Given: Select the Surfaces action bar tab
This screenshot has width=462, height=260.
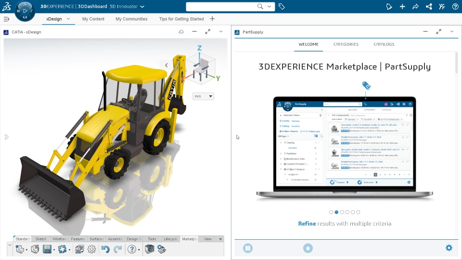Looking at the screenshot, I should tap(96, 239).
